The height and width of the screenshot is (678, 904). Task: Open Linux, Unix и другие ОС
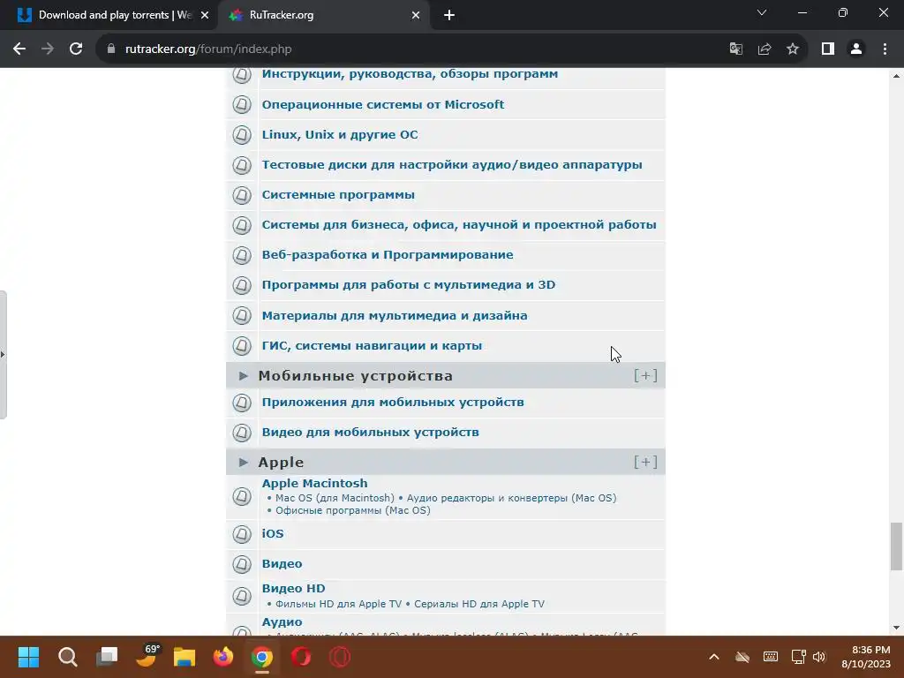tap(340, 135)
